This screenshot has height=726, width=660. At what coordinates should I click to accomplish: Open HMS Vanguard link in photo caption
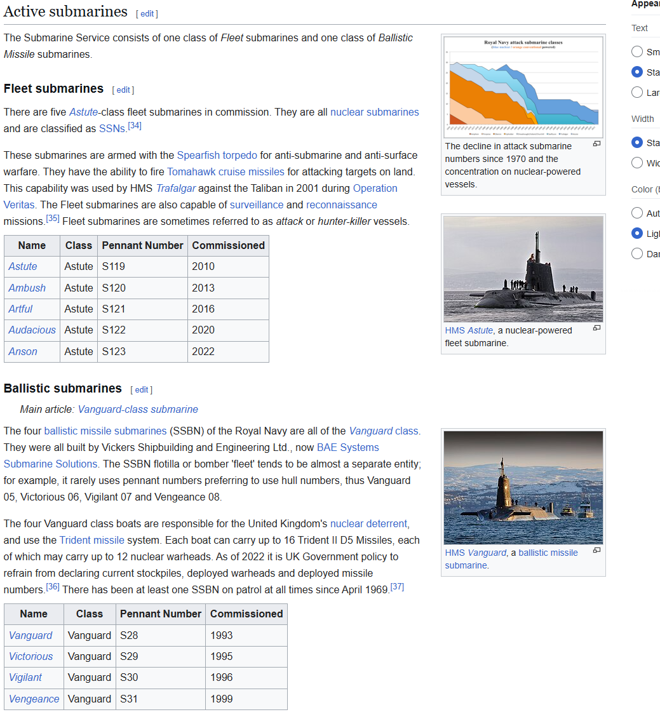pos(476,553)
